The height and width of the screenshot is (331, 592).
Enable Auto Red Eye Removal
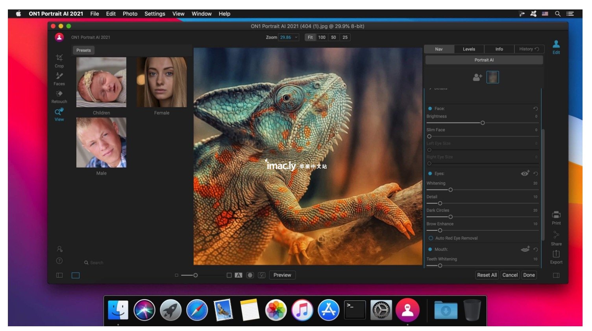click(x=431, y=238)
